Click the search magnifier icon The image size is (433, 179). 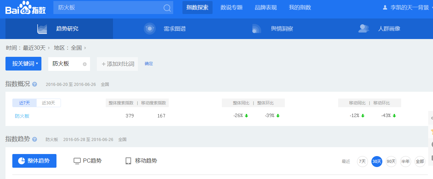pyautogui.click(x=167, y=8)
